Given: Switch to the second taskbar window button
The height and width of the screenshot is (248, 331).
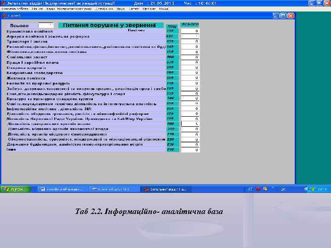Looking at the screenshot, I should coord(114,189).
